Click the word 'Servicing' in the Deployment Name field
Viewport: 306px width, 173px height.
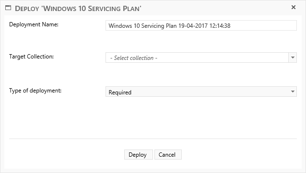click(x=153, y=26)
